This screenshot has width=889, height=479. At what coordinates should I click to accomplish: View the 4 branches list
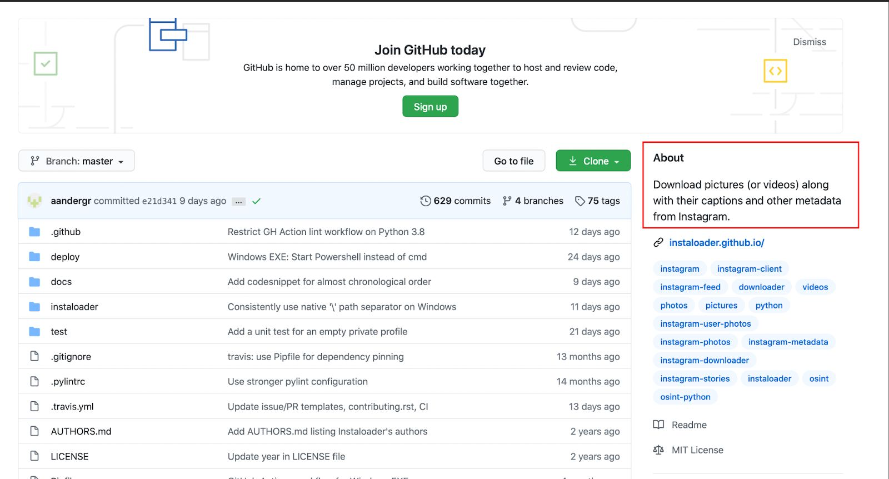(x=533, y=201)
